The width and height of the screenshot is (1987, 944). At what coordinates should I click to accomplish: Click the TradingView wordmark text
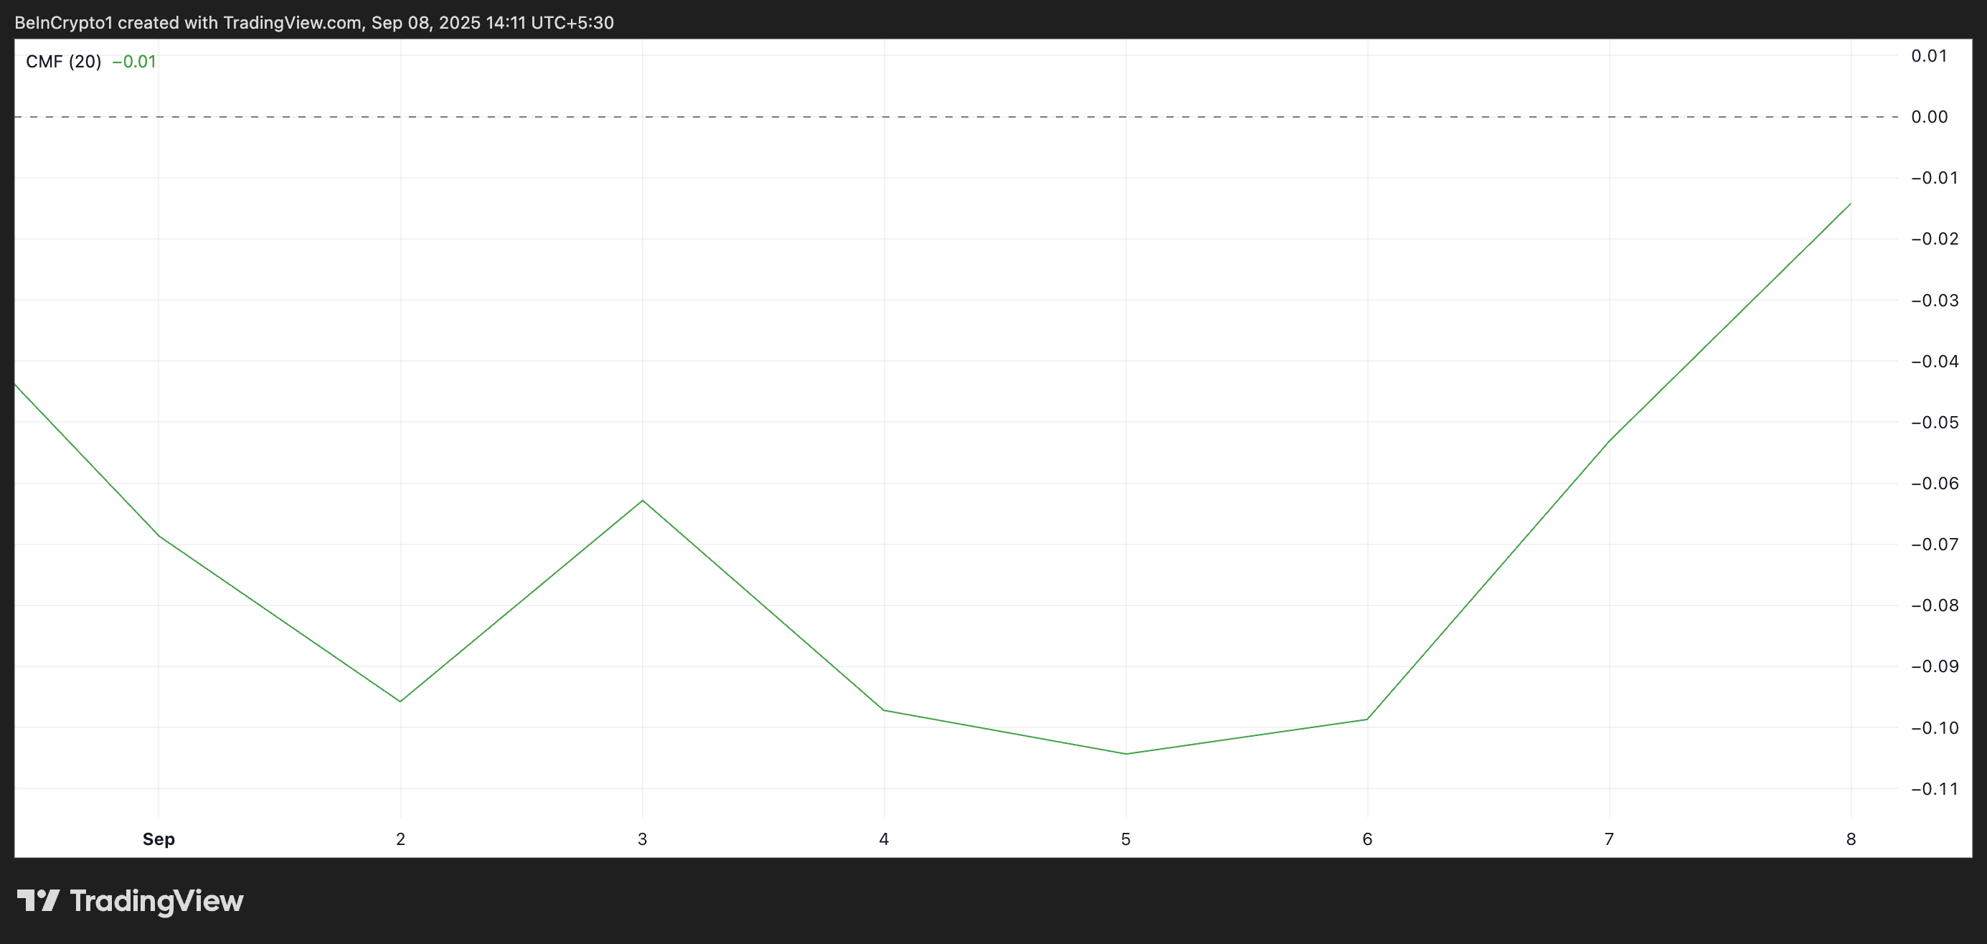[156, 901]
